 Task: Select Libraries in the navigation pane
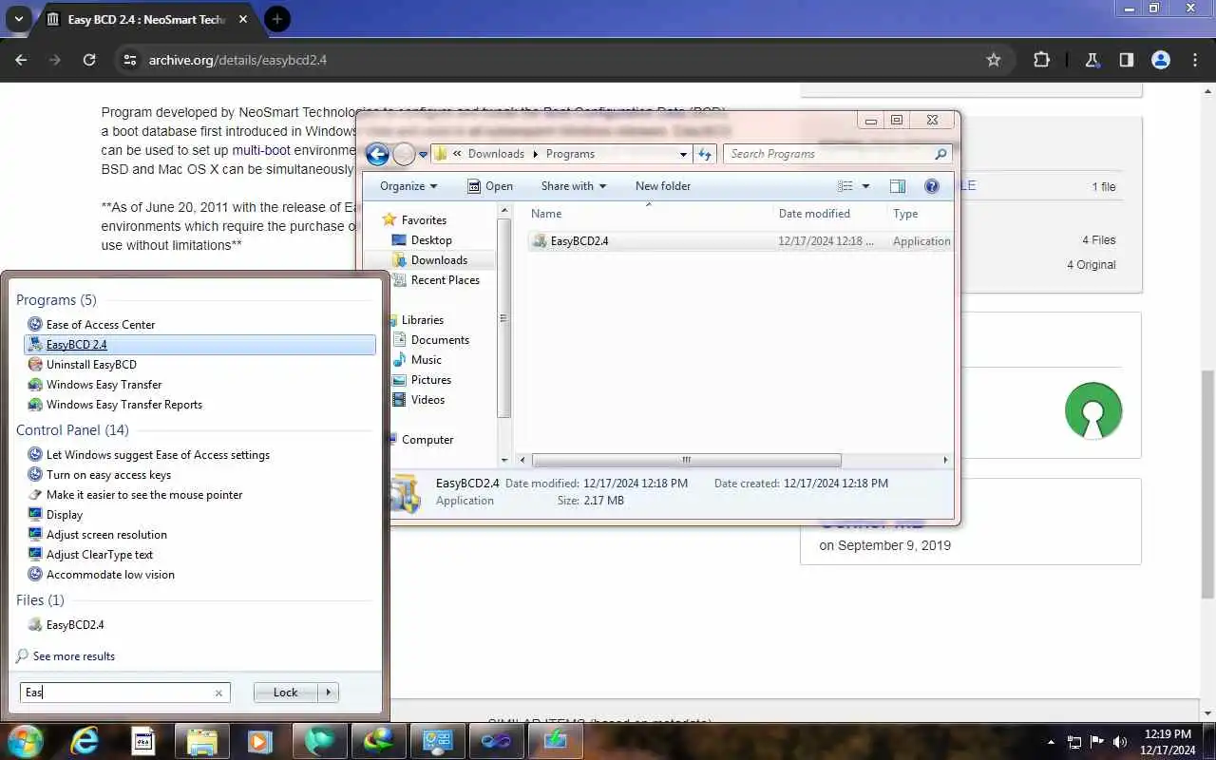[x=422, y=320]
